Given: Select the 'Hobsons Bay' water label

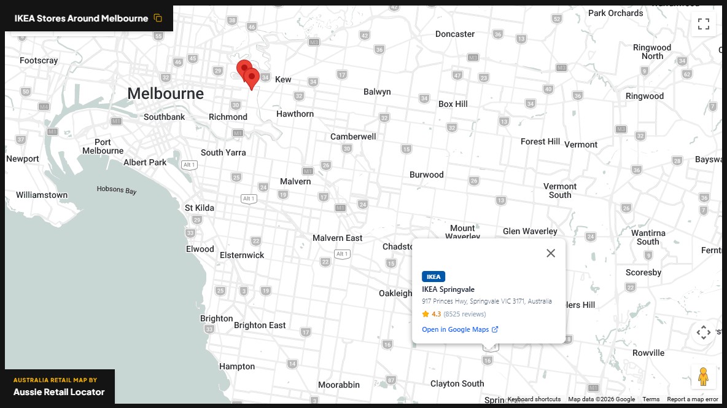Looking at the screenshot, I should pos(117,190).
